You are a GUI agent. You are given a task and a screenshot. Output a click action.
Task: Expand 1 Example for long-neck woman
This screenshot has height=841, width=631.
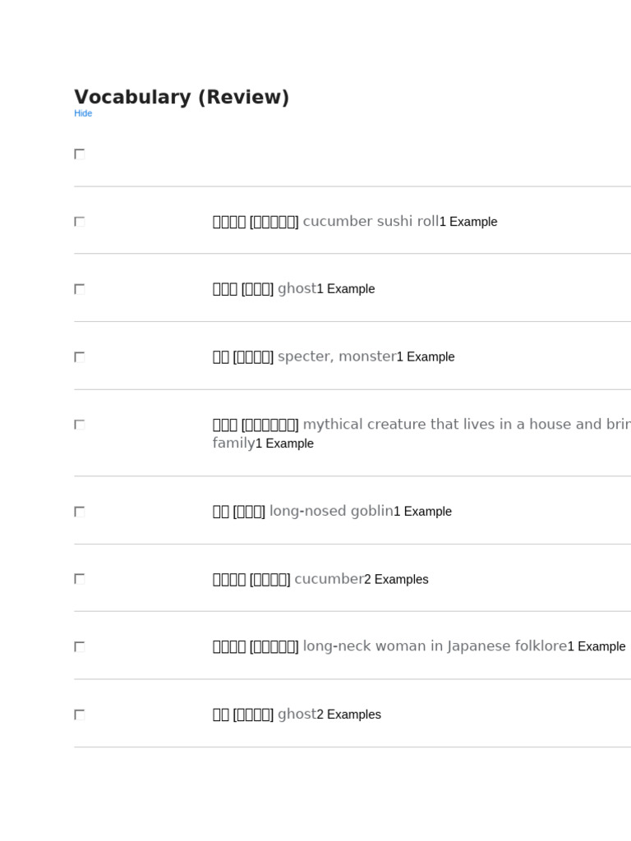[x=596, y=646]
